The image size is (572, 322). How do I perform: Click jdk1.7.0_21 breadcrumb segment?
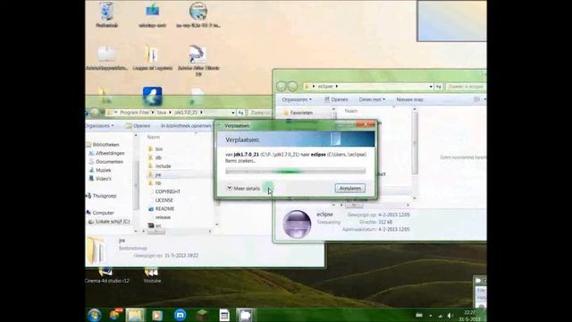[186, 113]
